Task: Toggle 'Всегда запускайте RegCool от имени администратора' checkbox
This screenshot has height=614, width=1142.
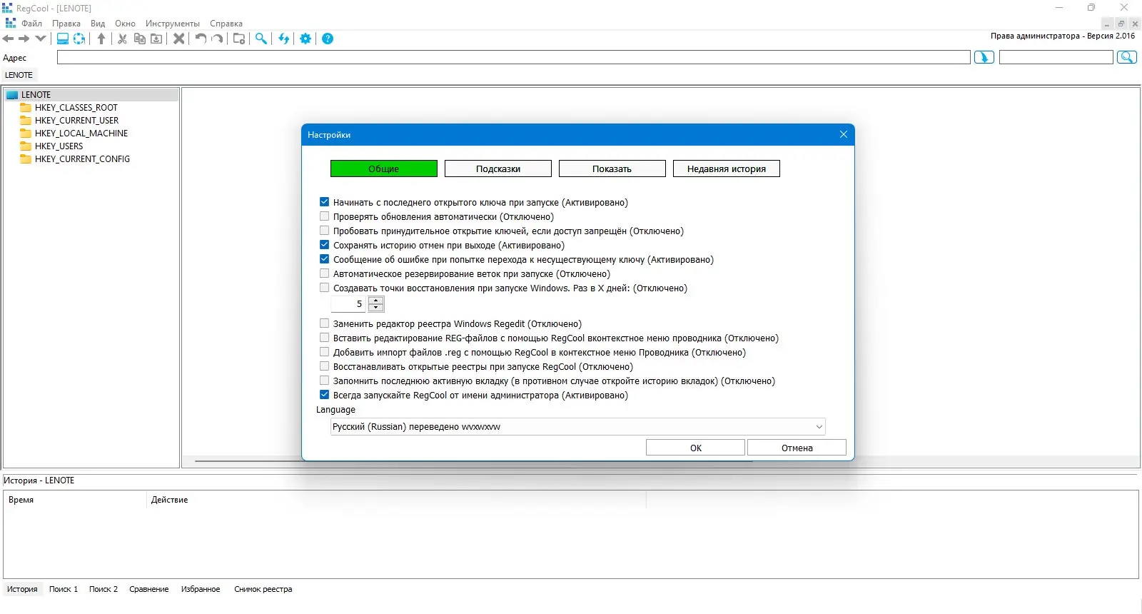Action: (325, 395)
